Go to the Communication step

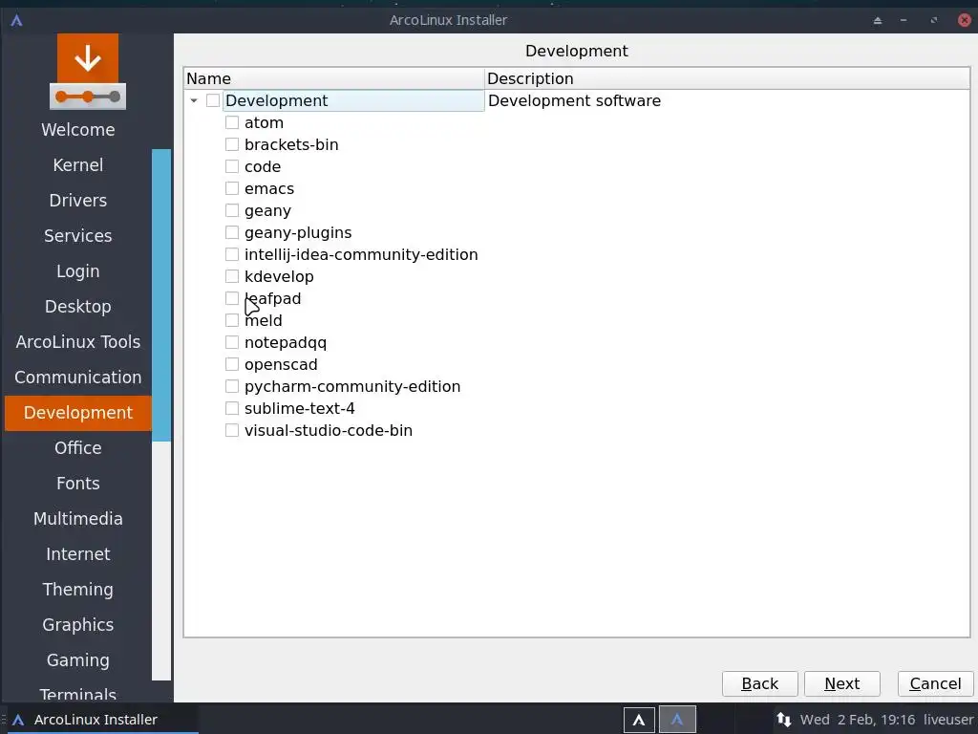tap(78, 377)
